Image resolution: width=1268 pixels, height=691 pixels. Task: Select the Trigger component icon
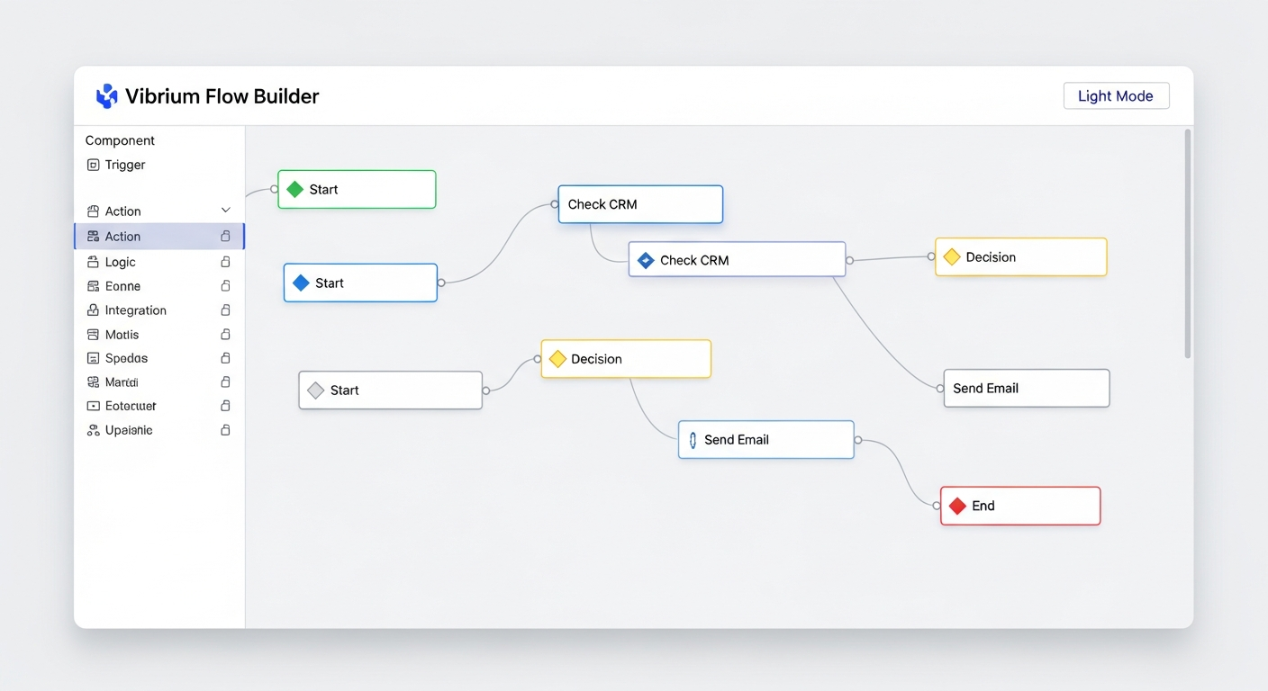[93, 165]
